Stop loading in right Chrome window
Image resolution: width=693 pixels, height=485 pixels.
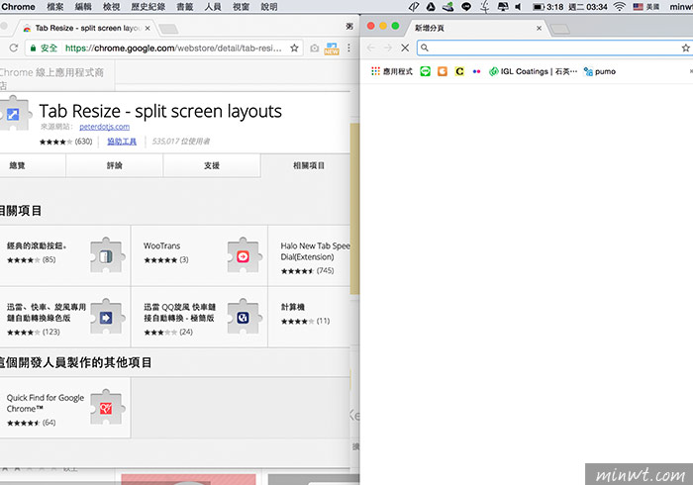point(405,48)
